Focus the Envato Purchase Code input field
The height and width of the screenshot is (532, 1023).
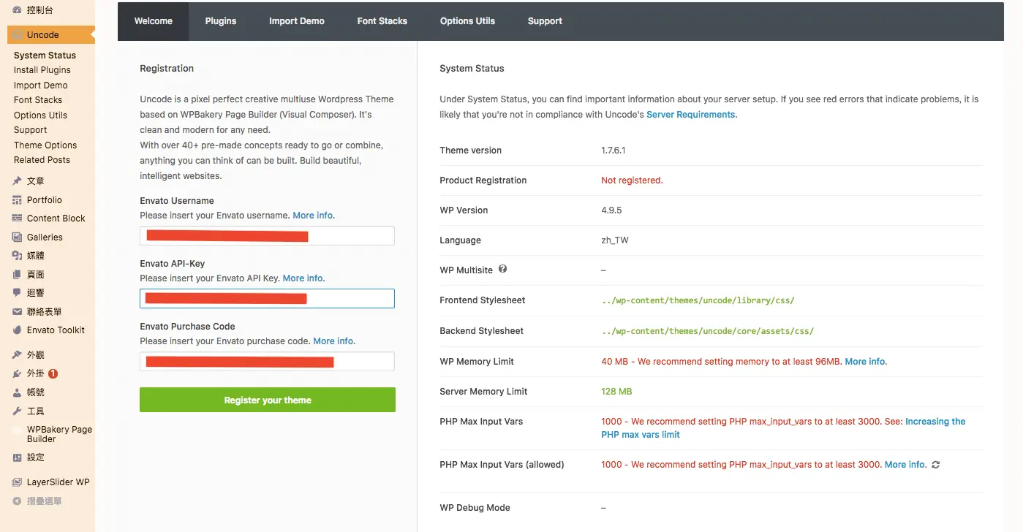(267, 362)
